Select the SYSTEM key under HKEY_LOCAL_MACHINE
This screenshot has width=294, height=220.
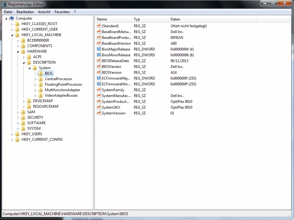(x=34, y=129)
